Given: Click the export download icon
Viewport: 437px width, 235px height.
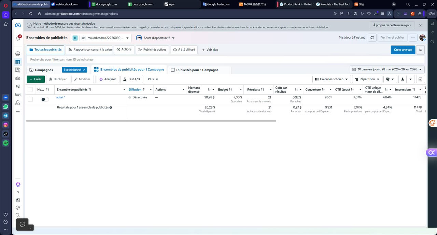Looking at the screenshot, I should click(x=403, y=79).
